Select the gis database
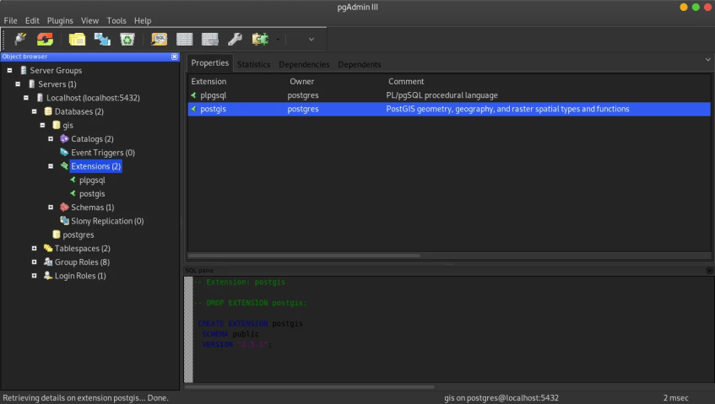This screenshot has width=715, height=404. point(68,126)
